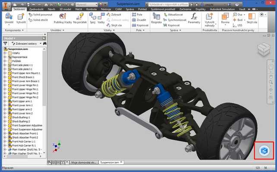This screenshot has height=172, width=277.
Task: Switch to Suspension.iam document tab
Action: [x=111, y=163]
